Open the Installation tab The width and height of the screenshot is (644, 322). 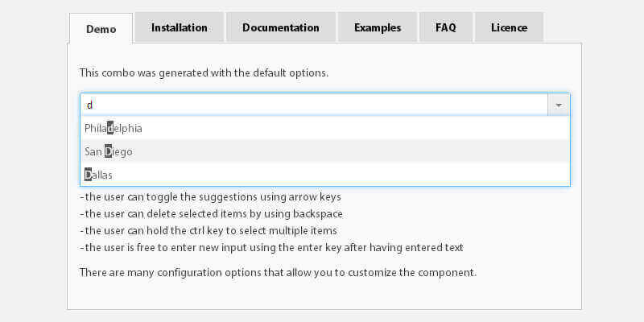[179, 27]
